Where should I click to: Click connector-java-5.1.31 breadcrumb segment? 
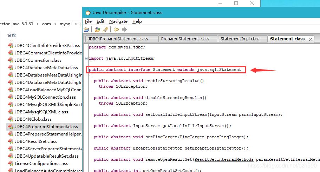(x=17, y=24)
